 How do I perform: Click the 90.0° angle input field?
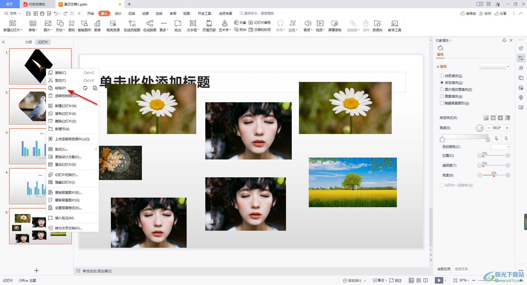(498, 128)
